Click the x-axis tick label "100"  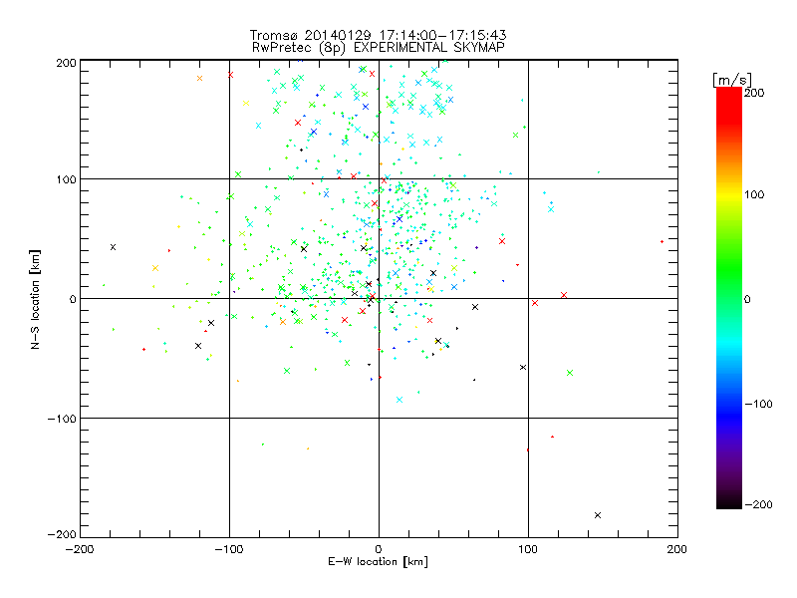(x=528, y=549)
